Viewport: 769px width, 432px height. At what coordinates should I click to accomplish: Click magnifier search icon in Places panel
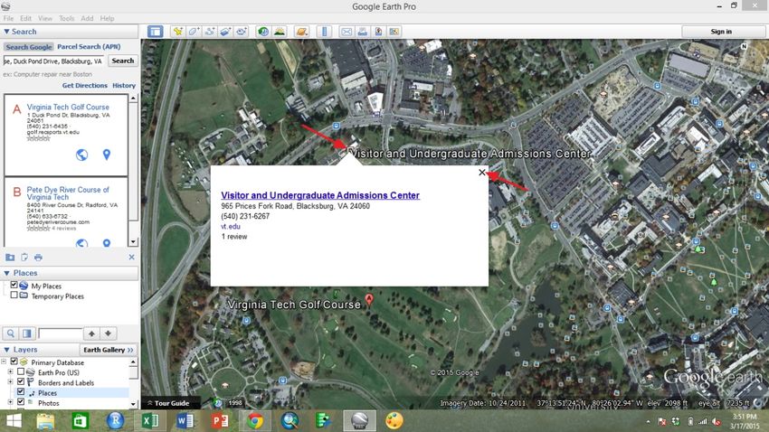point(10,333)
